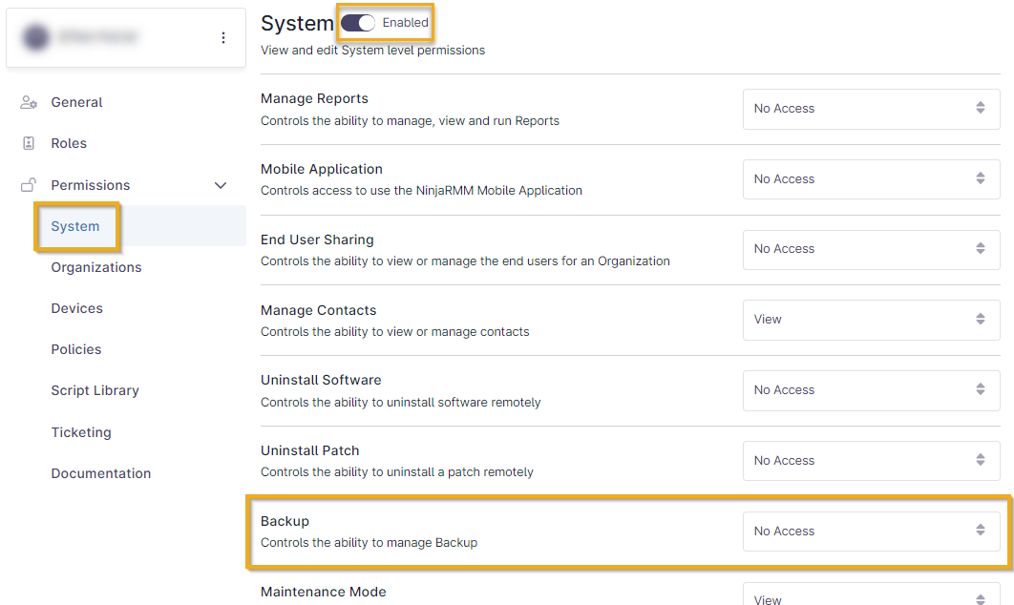Go to Devices permissions
The width and height of the screenshot is (1014, 605).
point(77,308)
